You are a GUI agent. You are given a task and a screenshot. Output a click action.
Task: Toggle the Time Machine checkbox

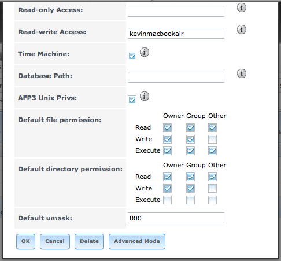(x=132, y=56)
